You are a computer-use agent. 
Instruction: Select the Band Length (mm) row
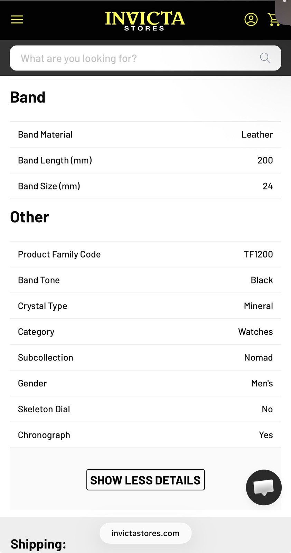(x=145, y=160)
